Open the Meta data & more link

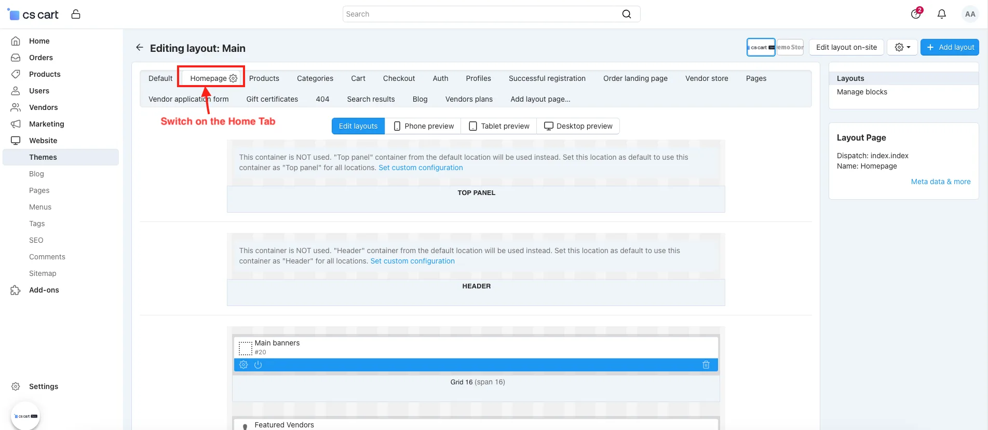click(941, 182)
